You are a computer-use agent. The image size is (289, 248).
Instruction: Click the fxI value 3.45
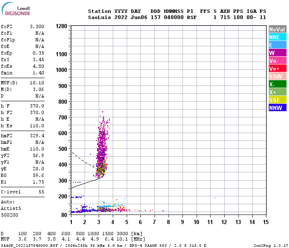38,60
